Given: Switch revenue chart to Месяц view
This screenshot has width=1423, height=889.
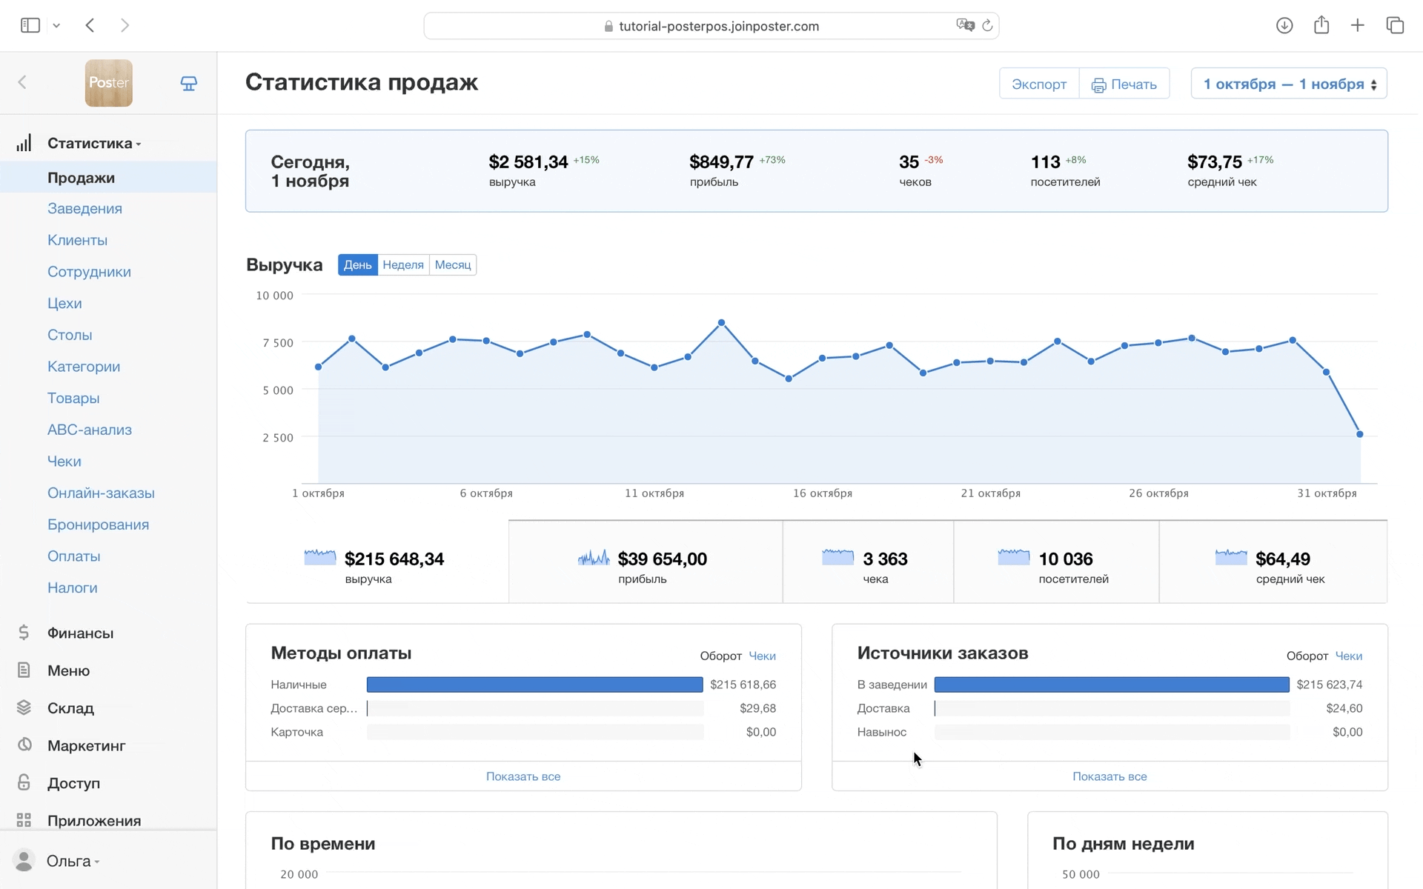Looking at the screenshot, I should pos(453,264).
